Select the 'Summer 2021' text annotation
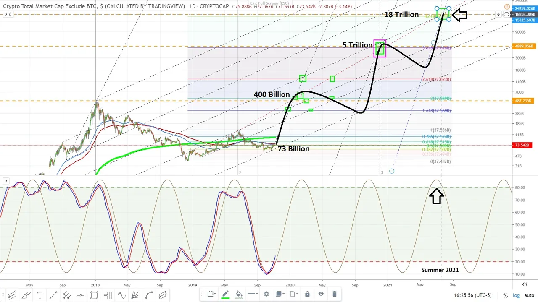 tap(440, 270)
